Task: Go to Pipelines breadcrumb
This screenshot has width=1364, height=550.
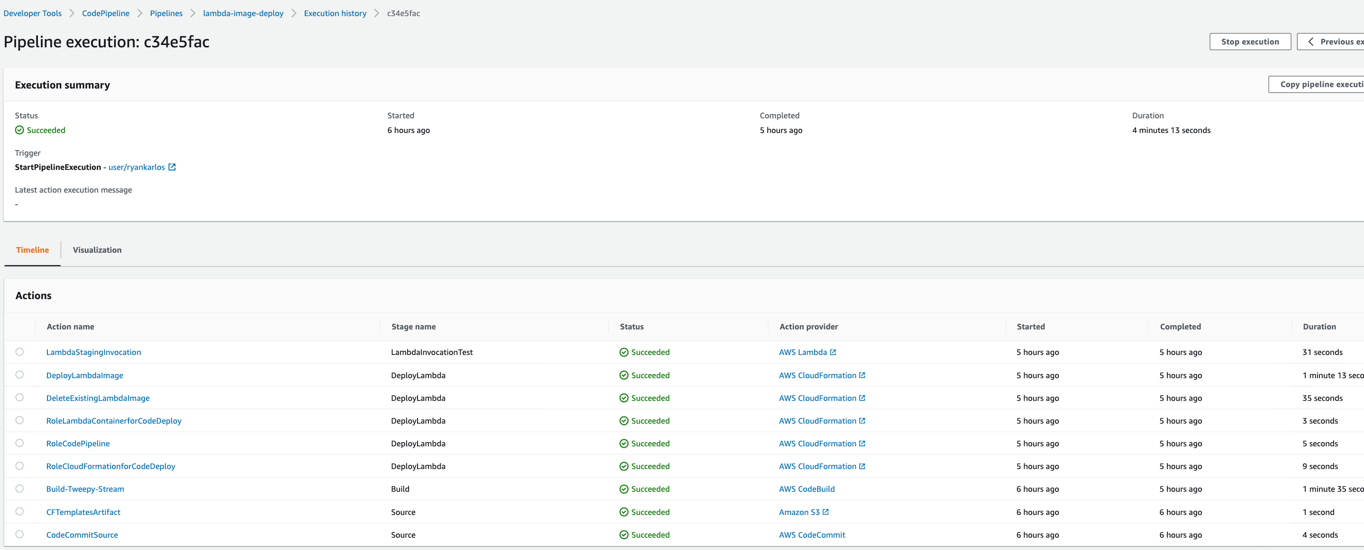Action: pos(166,13)
